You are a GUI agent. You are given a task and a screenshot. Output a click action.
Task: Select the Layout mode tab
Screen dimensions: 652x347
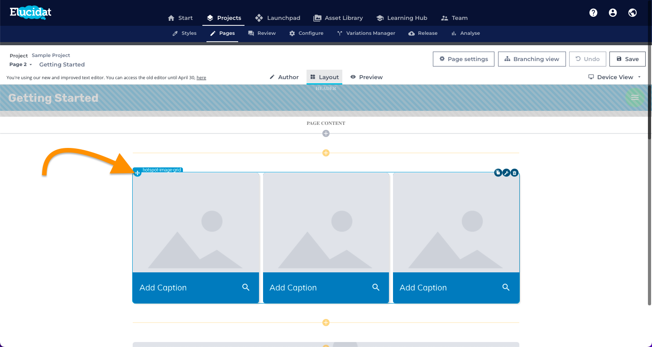[x=324, y=77]
